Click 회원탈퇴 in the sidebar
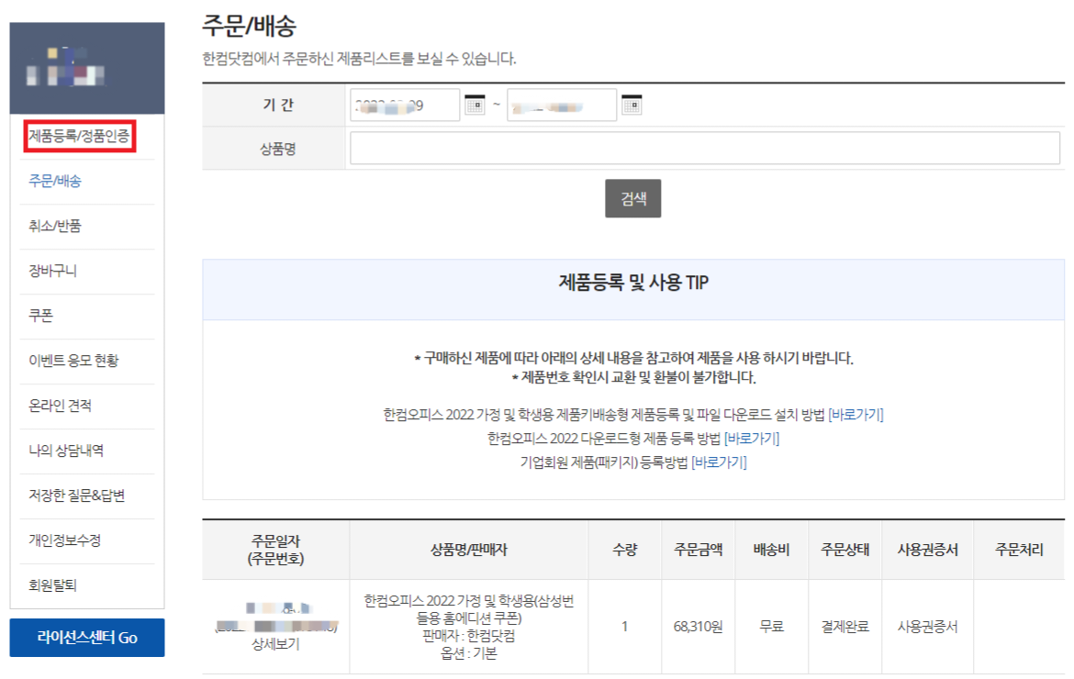 click(52, 585)
